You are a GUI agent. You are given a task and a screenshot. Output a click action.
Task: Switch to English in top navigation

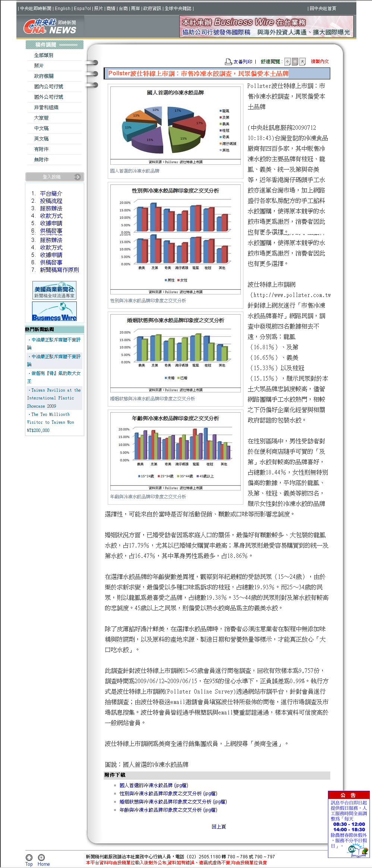click(63, 9)
